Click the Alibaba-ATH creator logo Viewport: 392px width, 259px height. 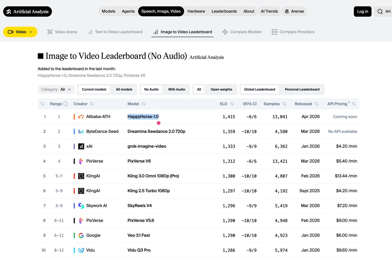point(81,117)
